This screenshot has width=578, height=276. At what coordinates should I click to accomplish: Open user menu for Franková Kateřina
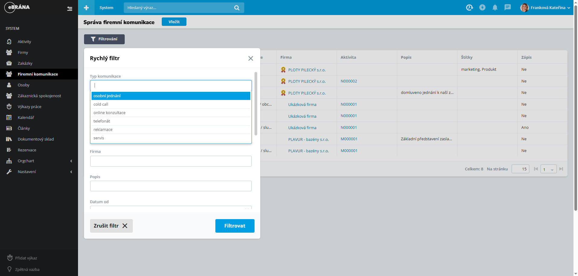(545, 8)
